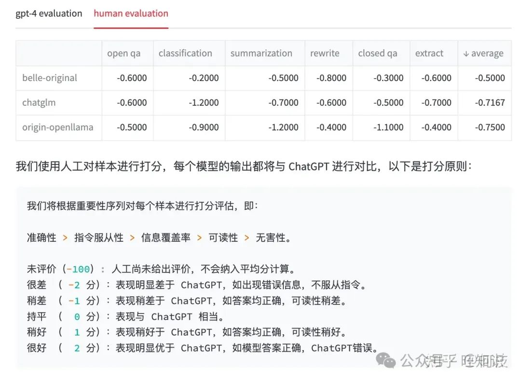Click chatglm open qa value -0.6000
521x382 pixels.
132,102
